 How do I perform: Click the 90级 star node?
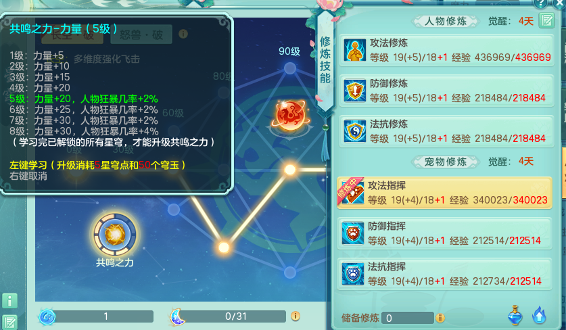(290, 68)
